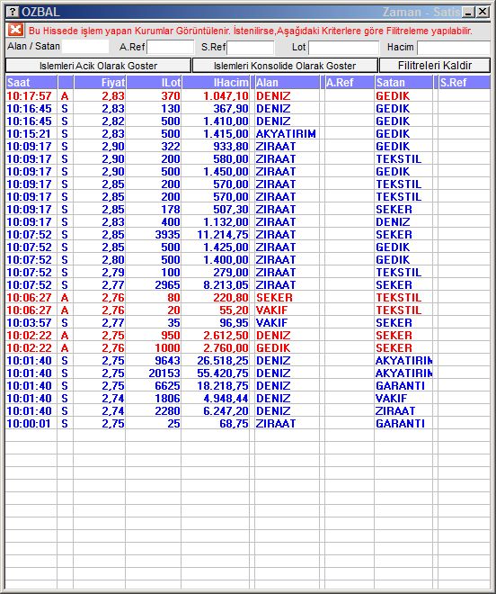
Task: Click Islemleri Acik Olarak Goster button
Action: click(x=98, y=66)
